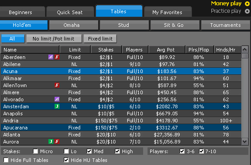251x165 pixels.
Task: Click the green J icon on Amsterdam row
Action: tap(57, 106)
